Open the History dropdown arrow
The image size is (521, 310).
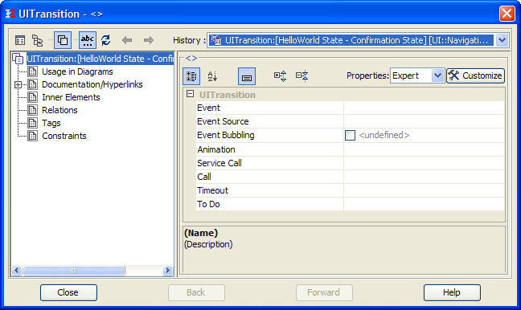point(502,40)
